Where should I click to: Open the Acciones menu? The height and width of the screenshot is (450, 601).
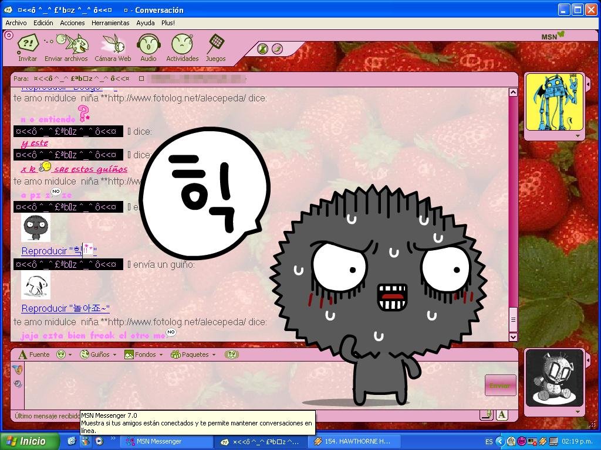point(72,23)
